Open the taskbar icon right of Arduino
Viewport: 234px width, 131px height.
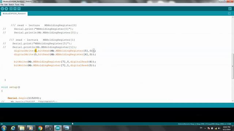(67, 128)
